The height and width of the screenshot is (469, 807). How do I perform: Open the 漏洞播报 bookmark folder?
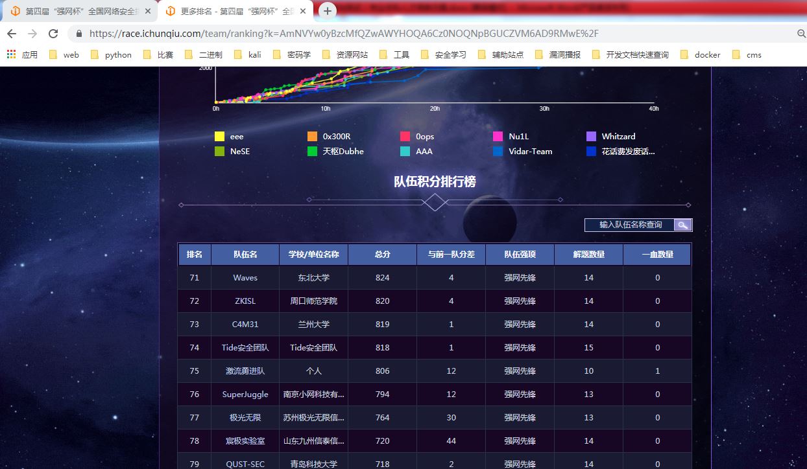coord(558,55)
